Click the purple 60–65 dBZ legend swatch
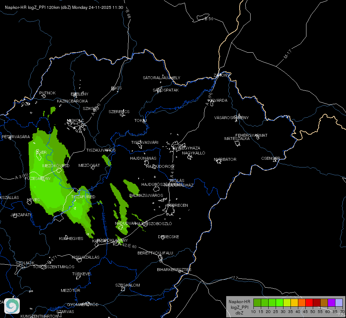Viewport: 346px width, 318px height. (x=332, y=303)
